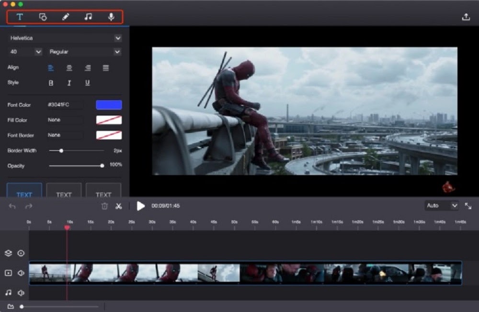The width and height of the screenshot is (479, 312).
Task: Mute the audio track speaker
Action: 21,293
